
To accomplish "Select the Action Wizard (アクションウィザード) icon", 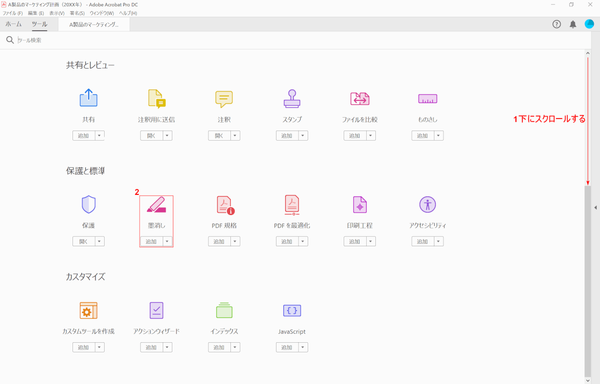I will point(156,311).
